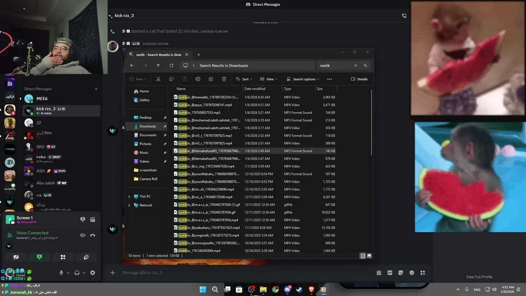Mute the Discord microphone
526x296 pixels.
tap(61, 273)
